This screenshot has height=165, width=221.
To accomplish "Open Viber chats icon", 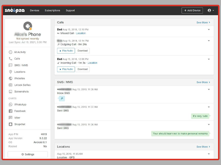I will point(10,118).
